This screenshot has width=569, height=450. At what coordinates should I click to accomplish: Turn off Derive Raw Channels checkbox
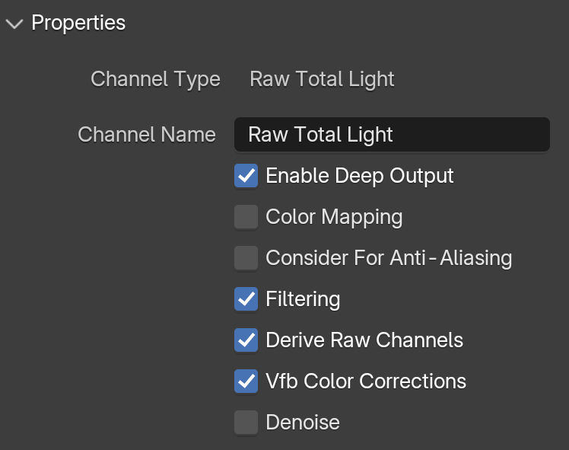tap(246, 340)
